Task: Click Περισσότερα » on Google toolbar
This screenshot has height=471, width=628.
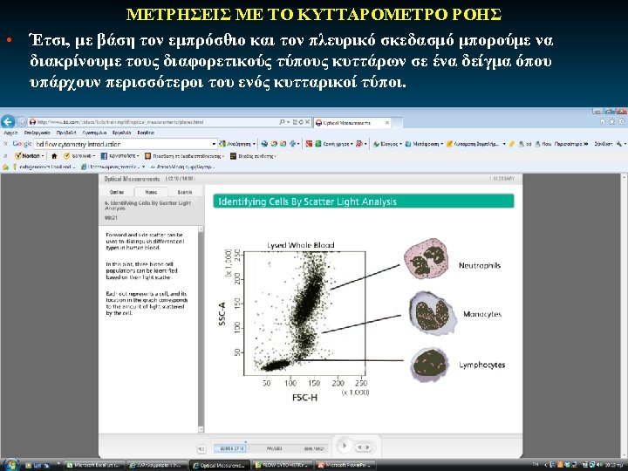Action: [571, 144]
